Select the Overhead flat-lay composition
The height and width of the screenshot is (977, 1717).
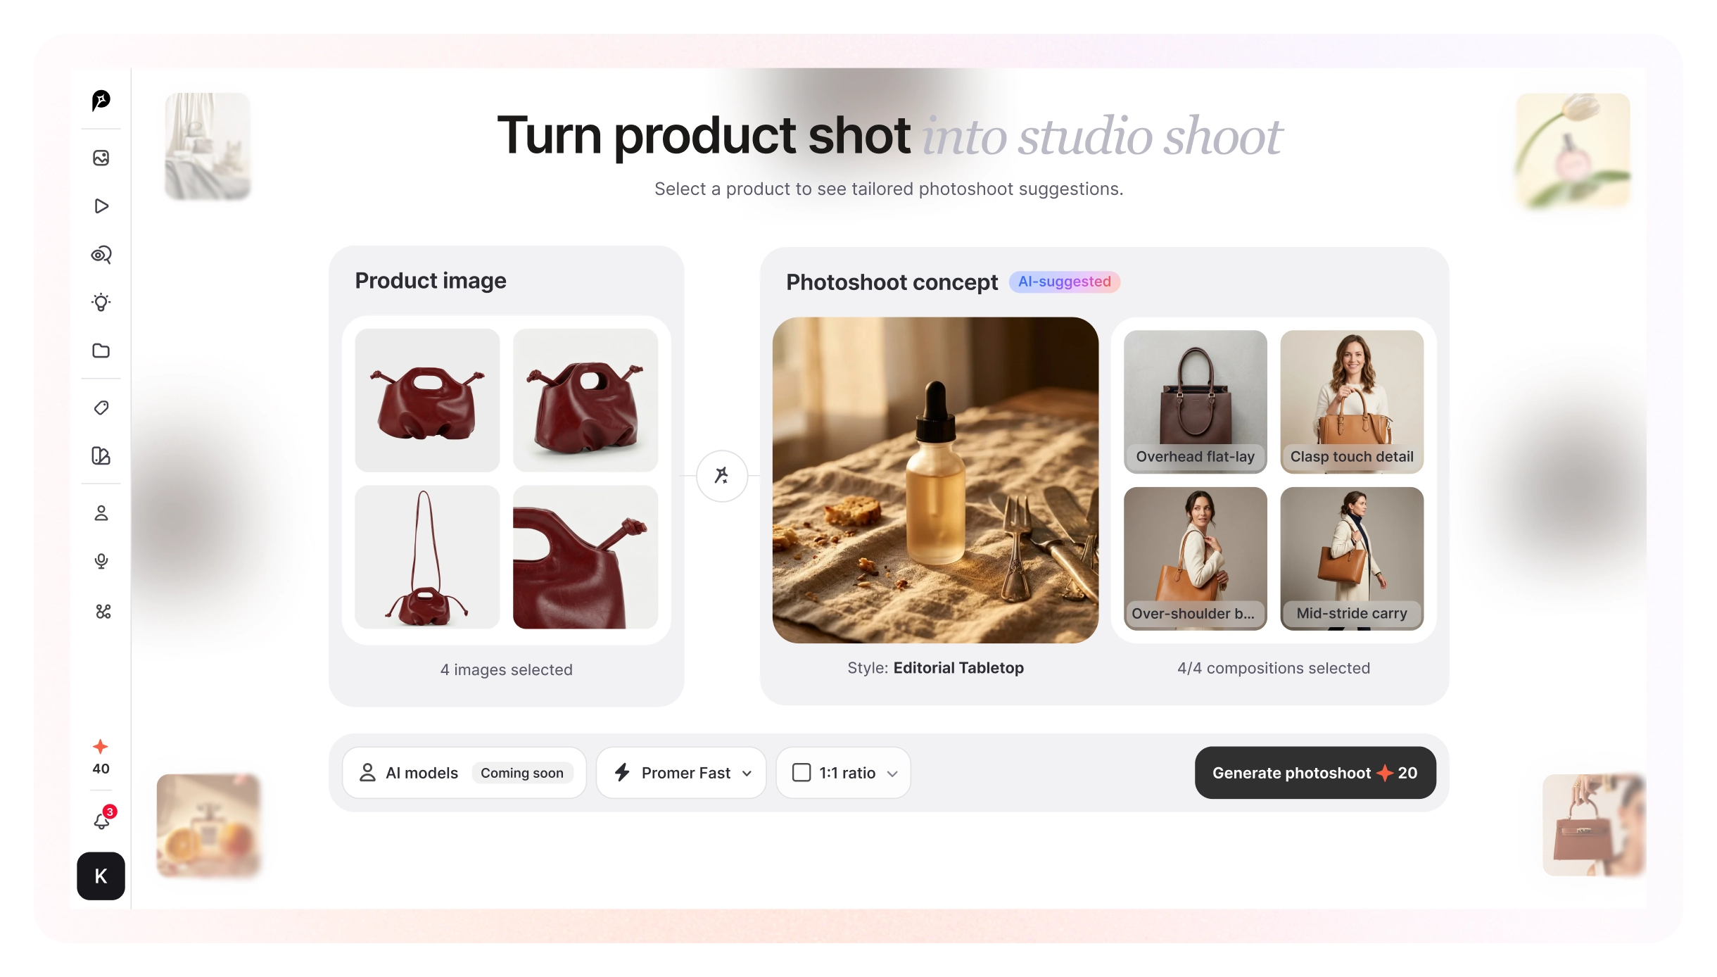coord(1195,402)
